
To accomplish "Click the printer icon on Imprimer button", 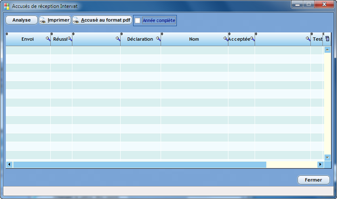I will click(43, 20).
